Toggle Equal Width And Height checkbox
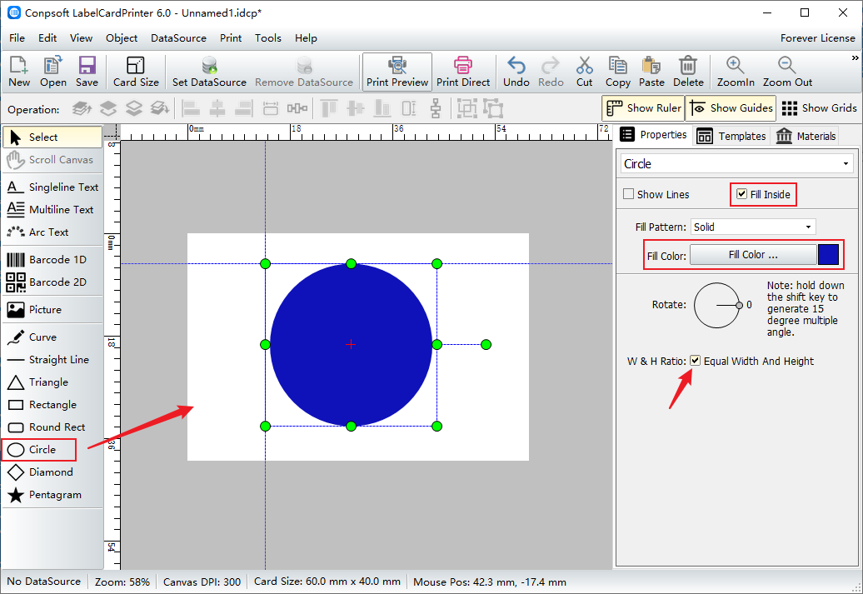Screen dimensions: 863x594 [695, 361]
